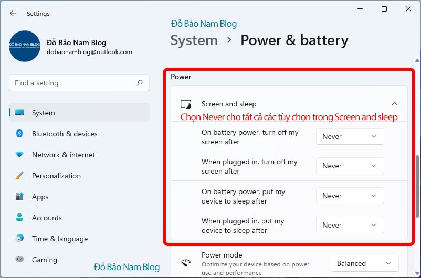Open Time & language settings
The width and height of the screenshot is (421, 278).
point(79,238)
